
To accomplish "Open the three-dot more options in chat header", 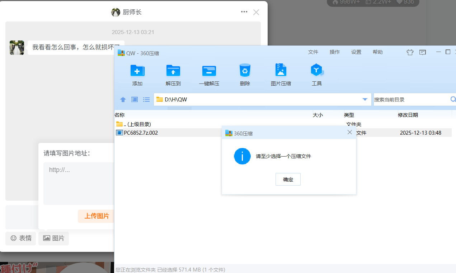I will (244, 12).
